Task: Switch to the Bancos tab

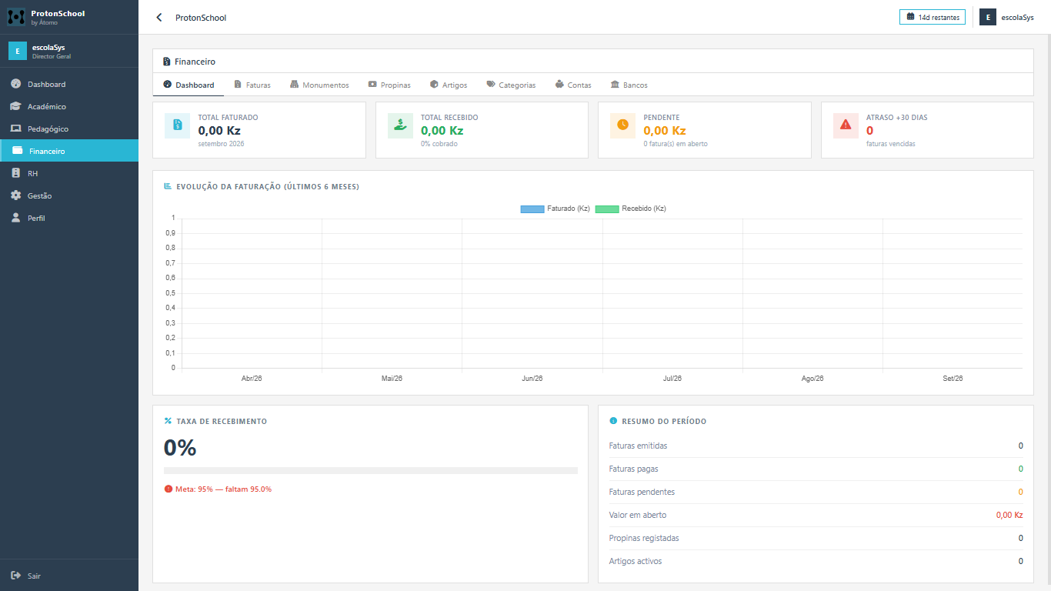Action: (629, 85)
